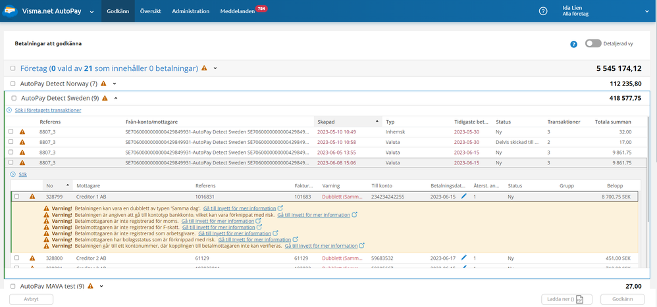
Task: Sort by the Belopp column header
Action: pyautogui.click(x=615, y=185)
